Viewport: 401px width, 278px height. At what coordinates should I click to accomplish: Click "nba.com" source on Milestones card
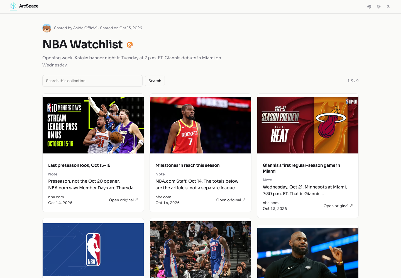point(163,197)
